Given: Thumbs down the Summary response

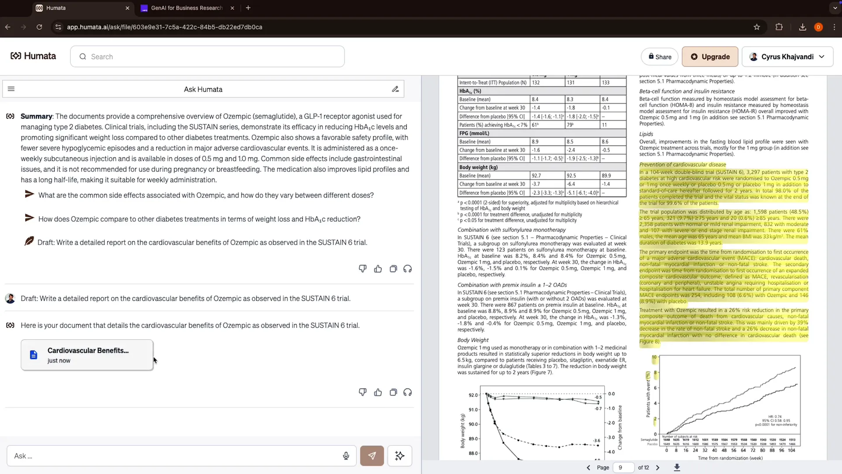Looking at the screenshot, I should (363, 269).
